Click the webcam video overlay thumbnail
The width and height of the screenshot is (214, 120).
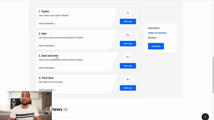click(26, 106)
